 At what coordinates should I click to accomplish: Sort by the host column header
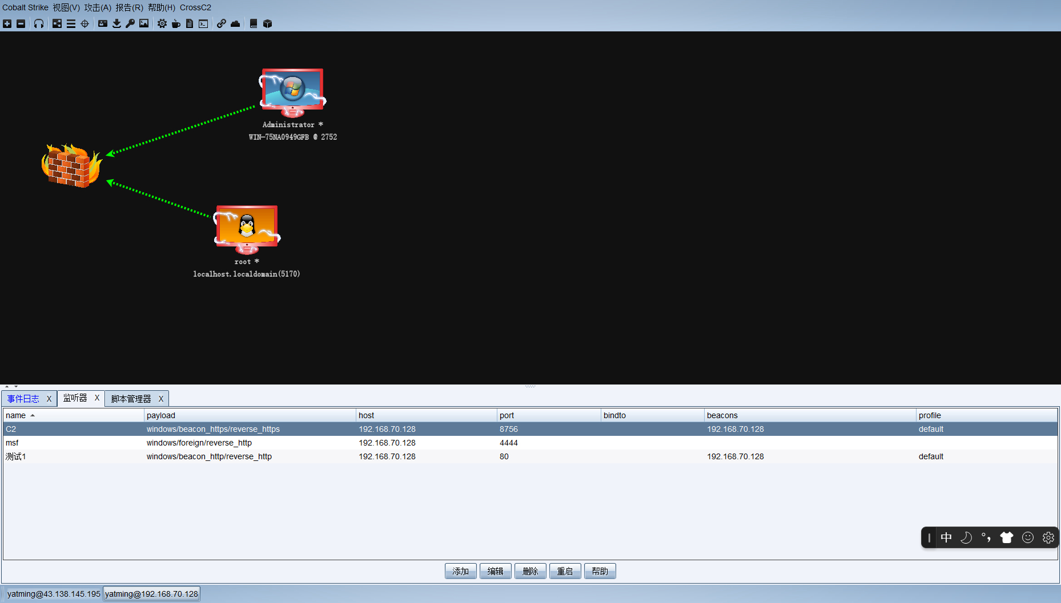(x=427, y=415)
